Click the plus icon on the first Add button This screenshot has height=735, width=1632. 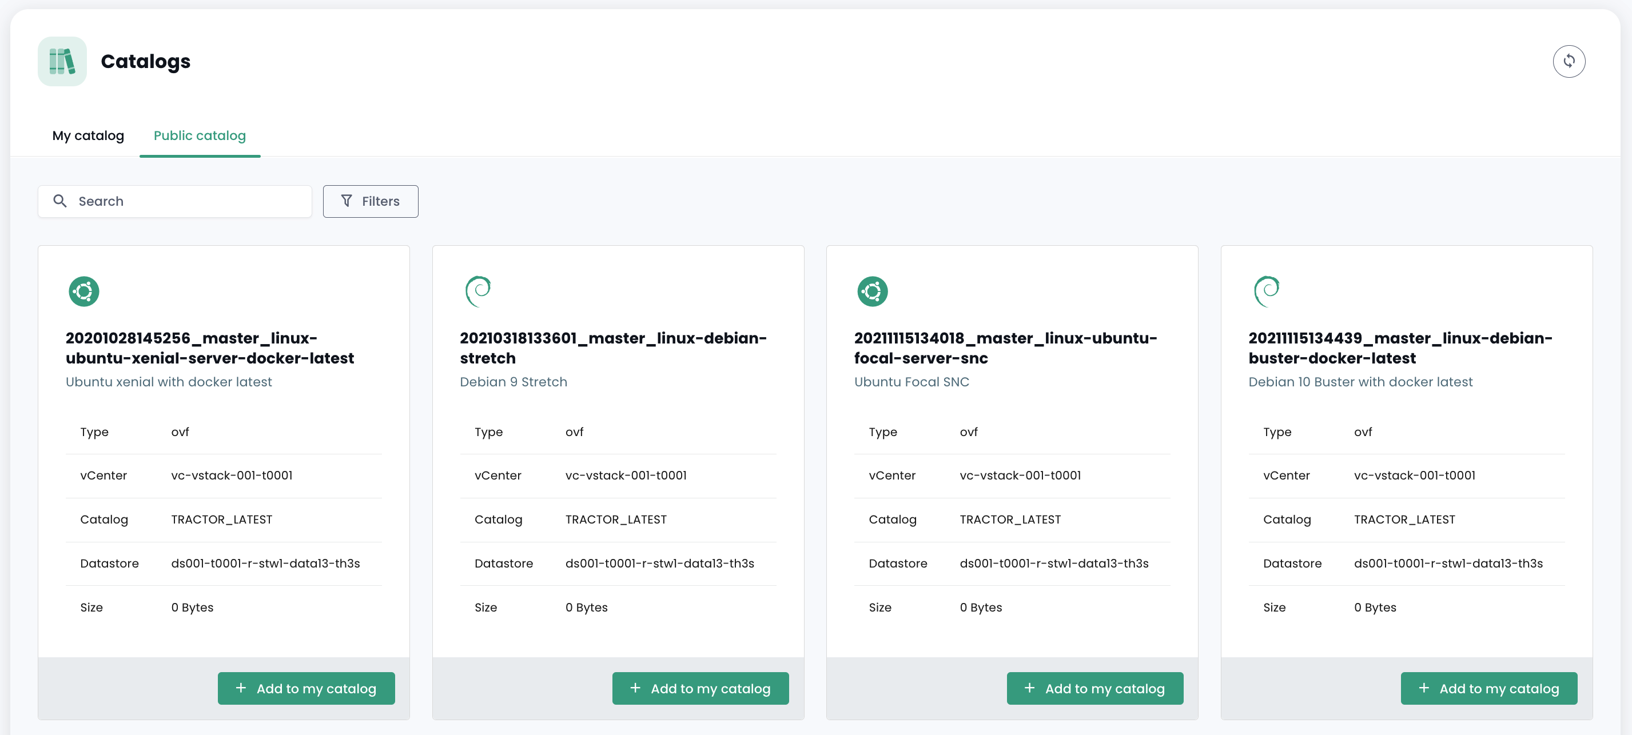pos(241,688)
